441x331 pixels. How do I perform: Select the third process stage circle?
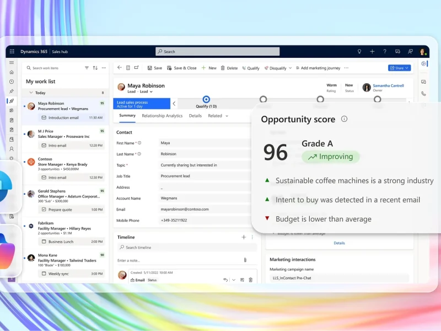(320, 99)
